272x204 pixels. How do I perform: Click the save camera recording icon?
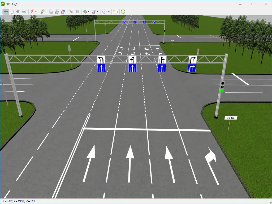94,12
